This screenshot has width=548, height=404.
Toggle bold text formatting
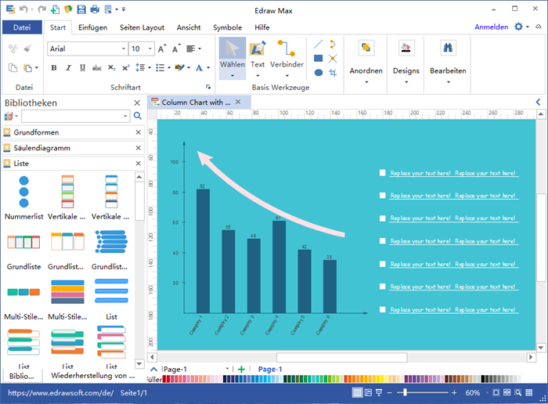pyautogui.click(x=54, y=68)
